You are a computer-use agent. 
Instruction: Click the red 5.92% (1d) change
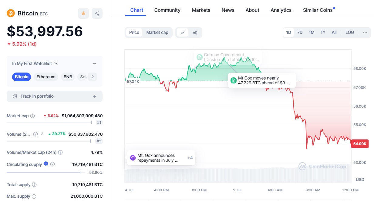pos(22,44)
